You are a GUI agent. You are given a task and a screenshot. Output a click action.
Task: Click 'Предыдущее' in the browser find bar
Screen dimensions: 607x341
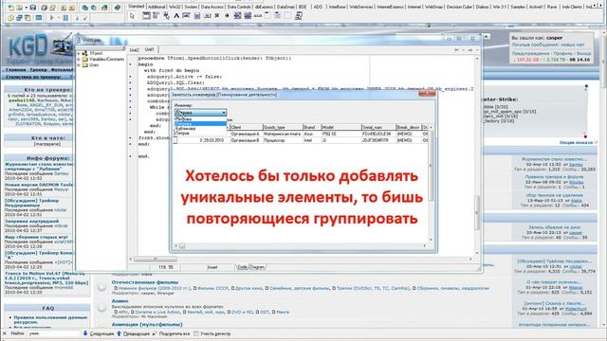coord(134,333)
